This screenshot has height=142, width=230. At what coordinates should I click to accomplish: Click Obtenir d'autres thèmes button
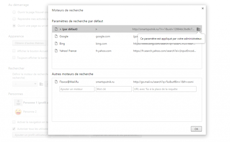pos(29,43)
